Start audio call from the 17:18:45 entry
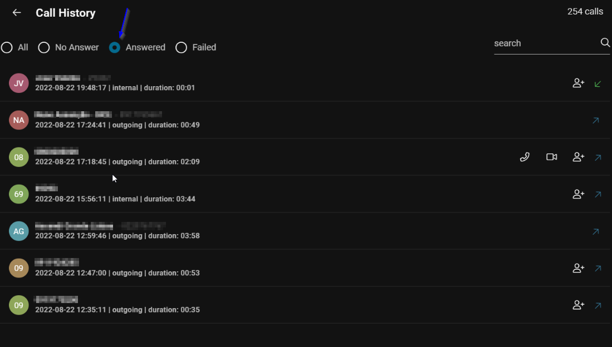 coord(525,157)
